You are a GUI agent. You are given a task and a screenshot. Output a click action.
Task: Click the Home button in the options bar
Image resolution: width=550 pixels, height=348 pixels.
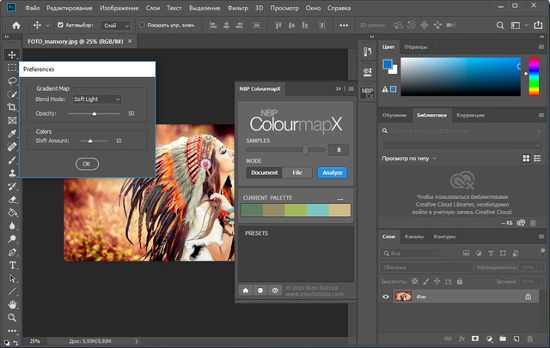15,26
